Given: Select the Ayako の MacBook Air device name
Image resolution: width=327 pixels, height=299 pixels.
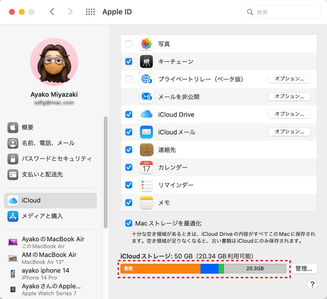Looking at the screenshot, I should pyautogui.click(x=53, y=239).
